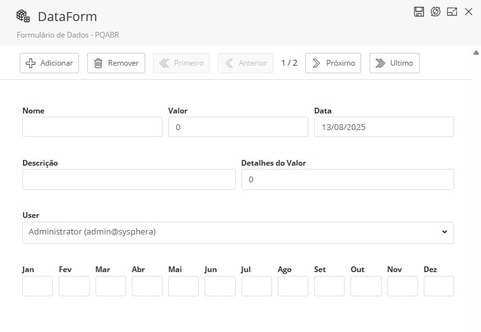
Task: Focus the Ago month input box
Action: click(x=293, y=286)
